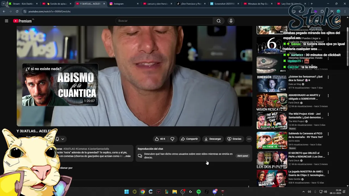
Task: Open the YouTube guide hamburger menu
Action: pos(7,21)
